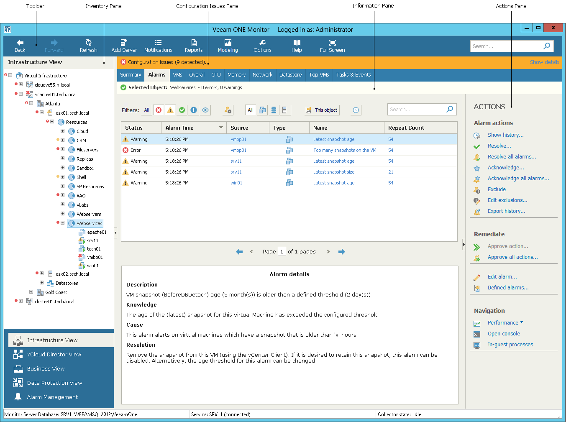Click the toolbar search magnifier icon

(x=547, y=46)
